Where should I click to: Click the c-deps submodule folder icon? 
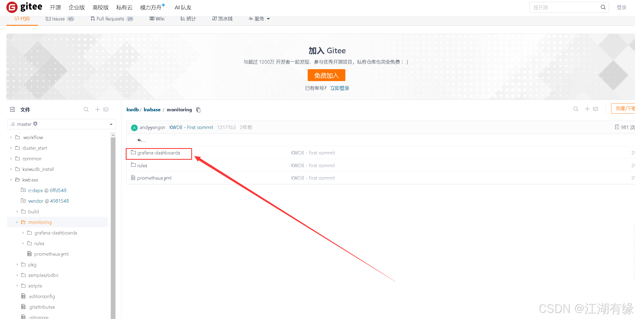click(x=23, y=190)
